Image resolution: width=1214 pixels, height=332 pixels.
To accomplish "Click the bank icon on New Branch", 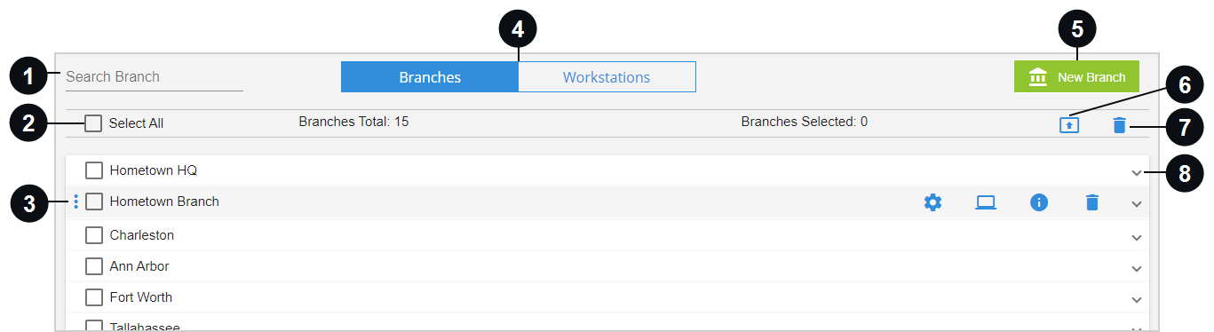I will coord(1038,77).
